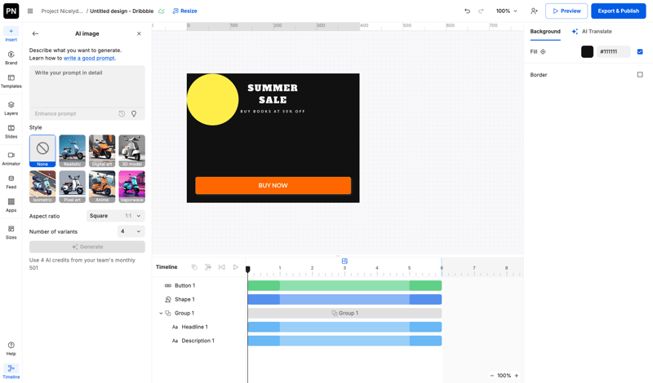Screen dimensions: 653x383
Task: Switch to the AI Translate tab
Action: [x=592, y=32]
